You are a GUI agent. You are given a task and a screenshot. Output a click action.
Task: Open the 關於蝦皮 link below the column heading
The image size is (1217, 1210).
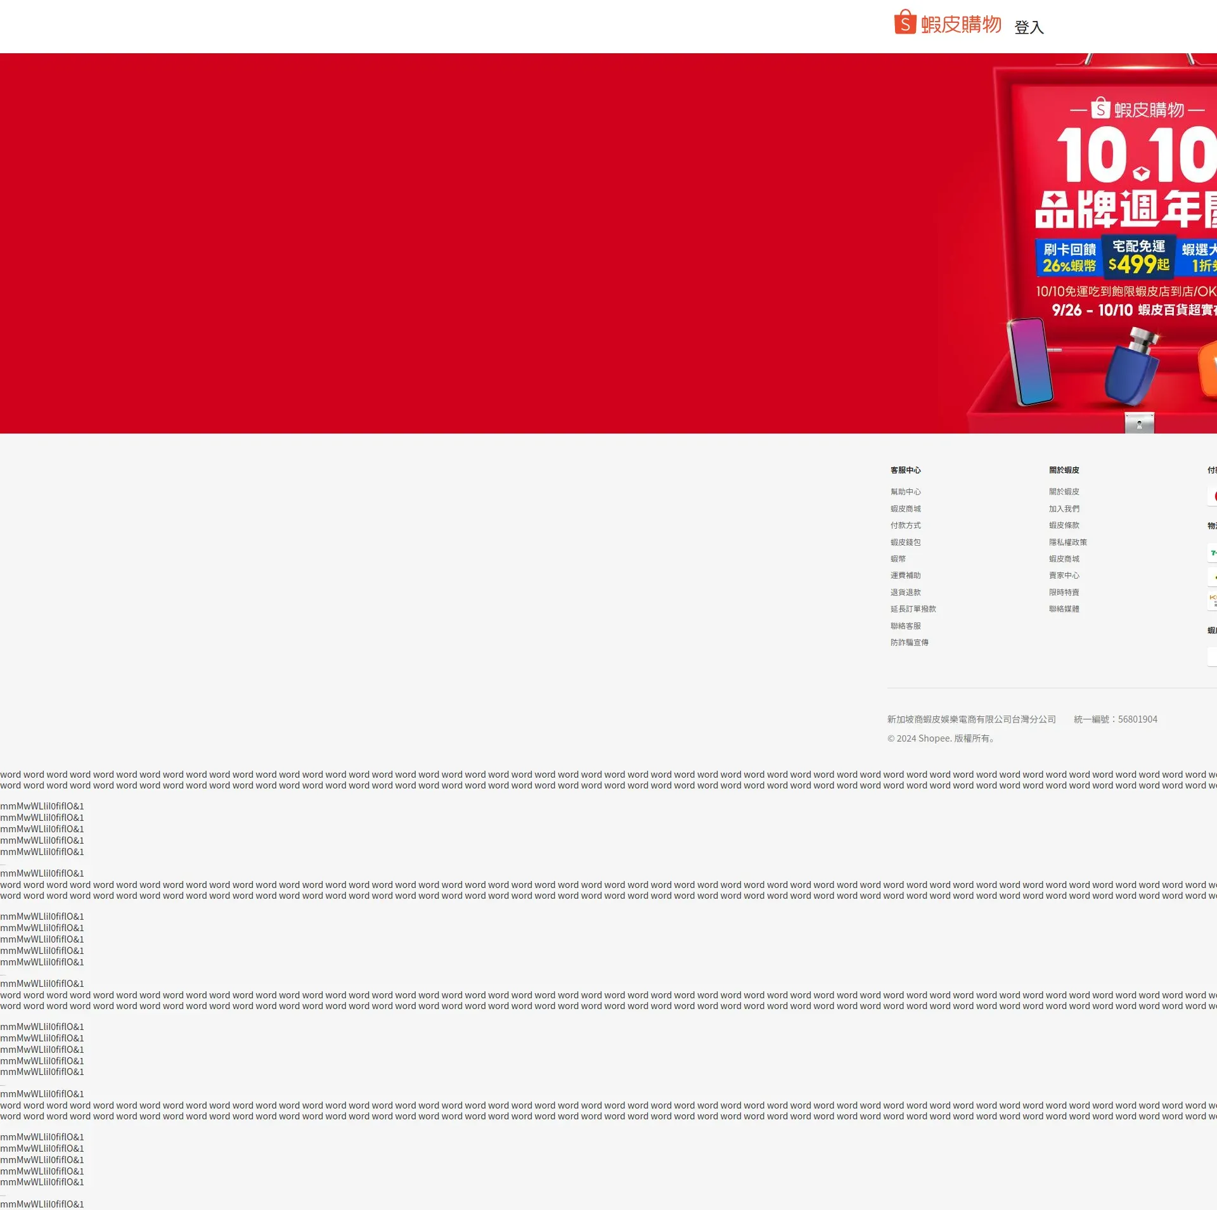(1064, 492)
